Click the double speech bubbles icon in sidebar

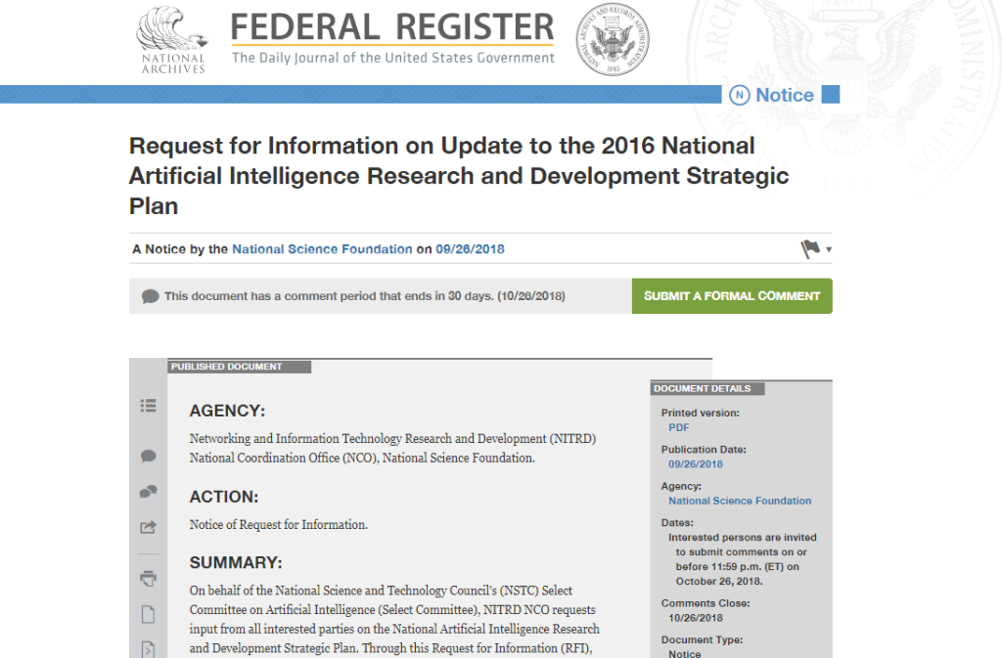(148, 492)
